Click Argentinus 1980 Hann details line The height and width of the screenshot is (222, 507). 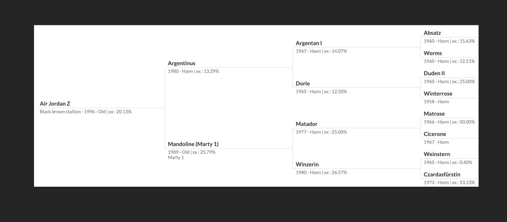(x=193, y=71)
